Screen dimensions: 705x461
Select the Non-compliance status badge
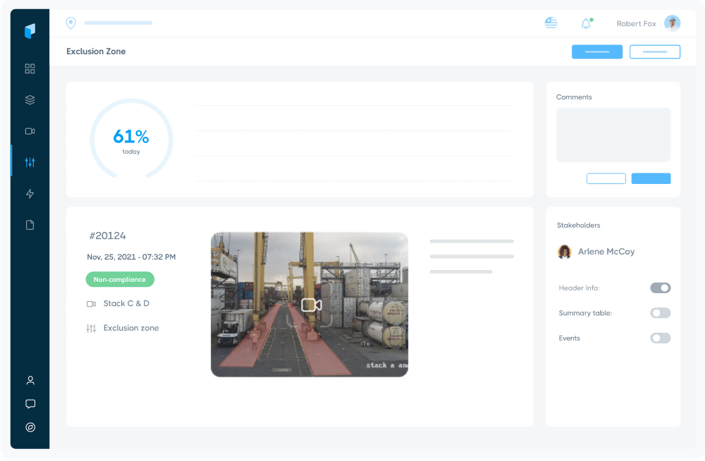pos(120,279)
